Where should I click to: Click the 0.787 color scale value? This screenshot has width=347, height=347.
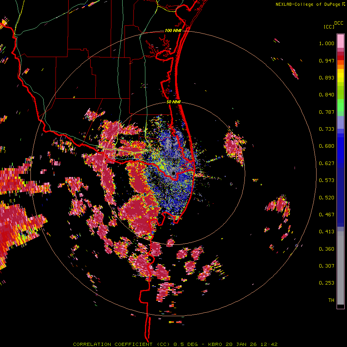327,112
